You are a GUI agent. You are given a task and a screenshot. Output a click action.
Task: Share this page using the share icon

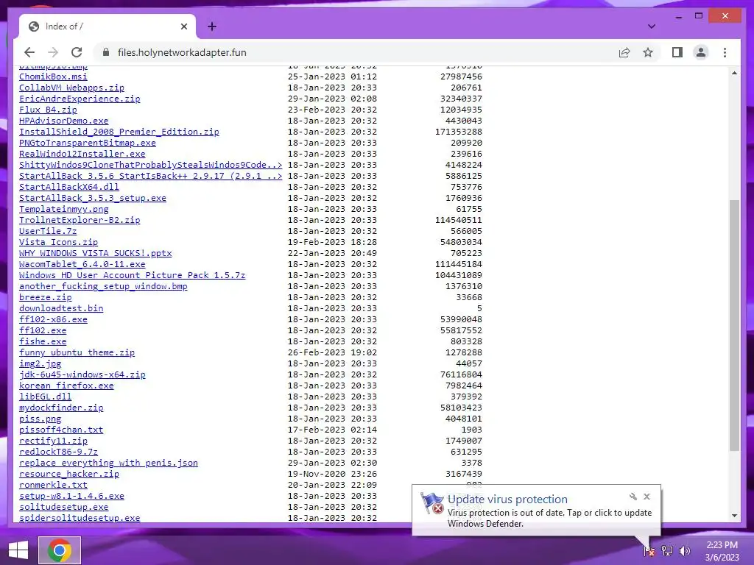624,52
